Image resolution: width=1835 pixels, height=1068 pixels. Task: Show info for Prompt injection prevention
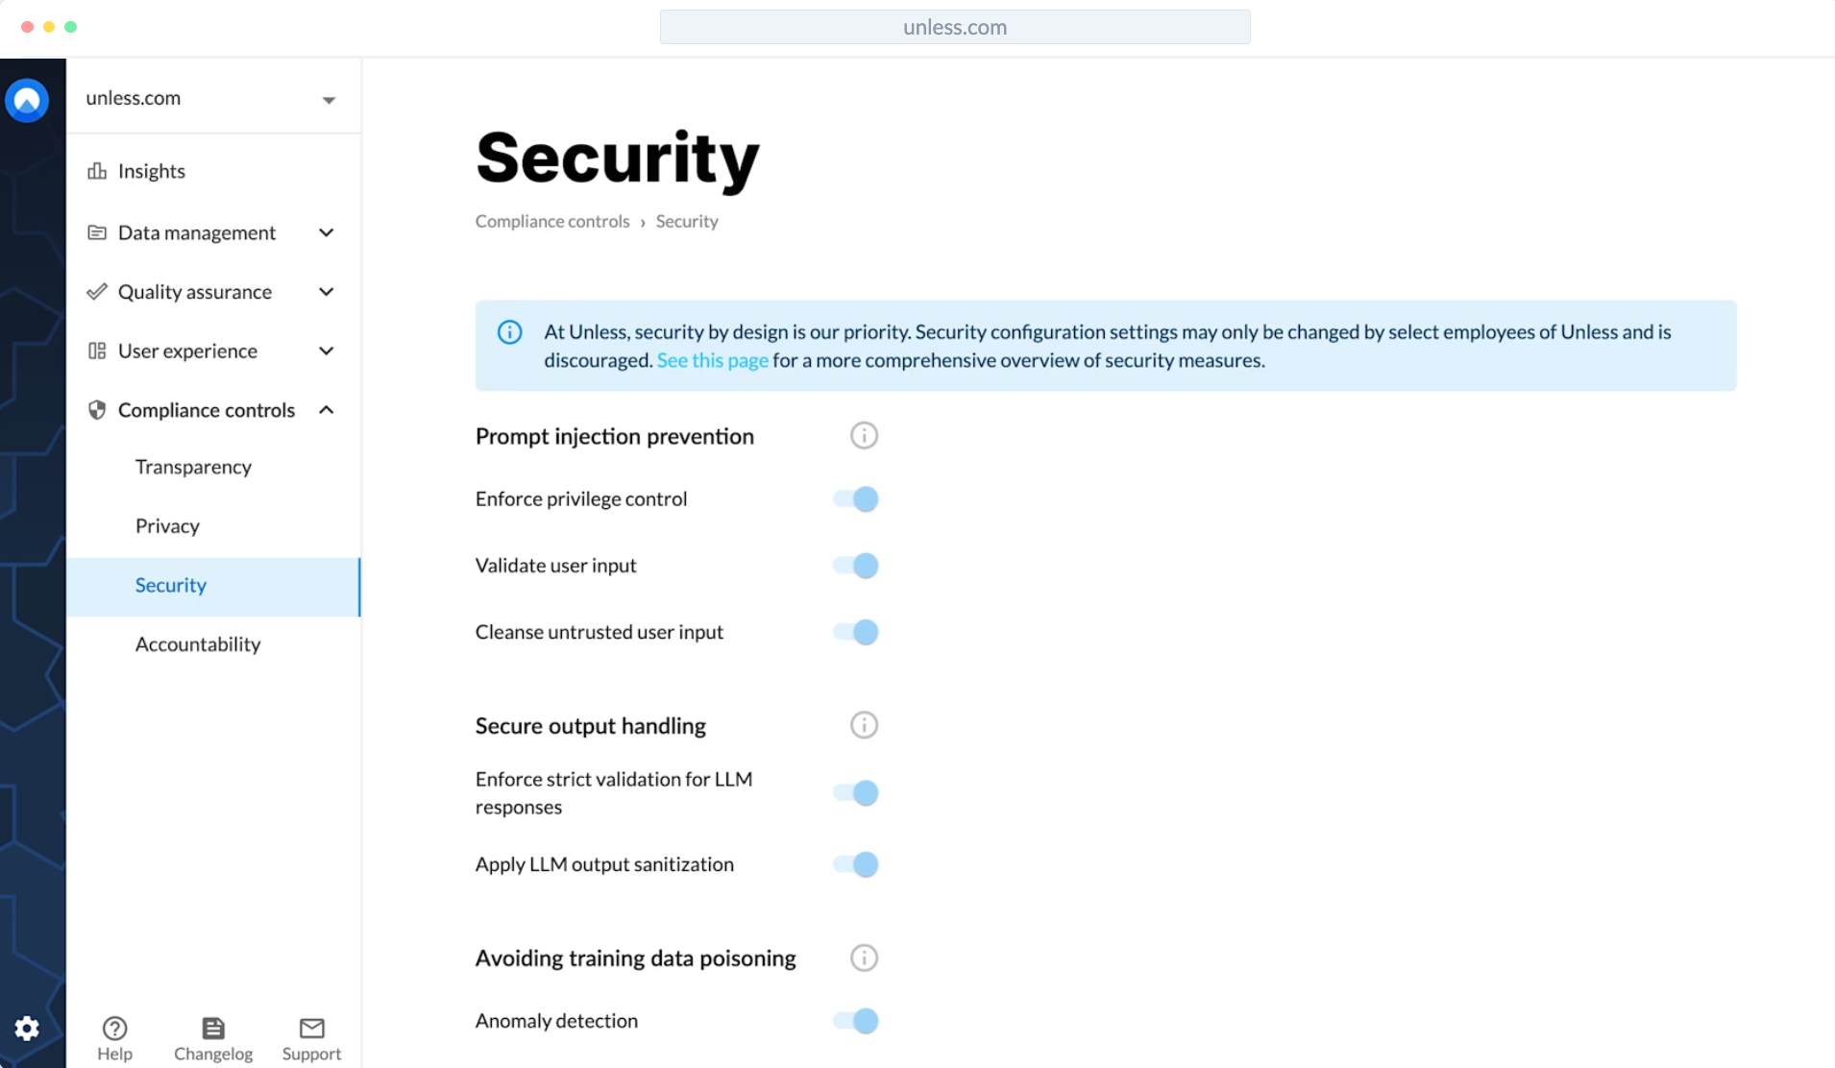point(864,436)
